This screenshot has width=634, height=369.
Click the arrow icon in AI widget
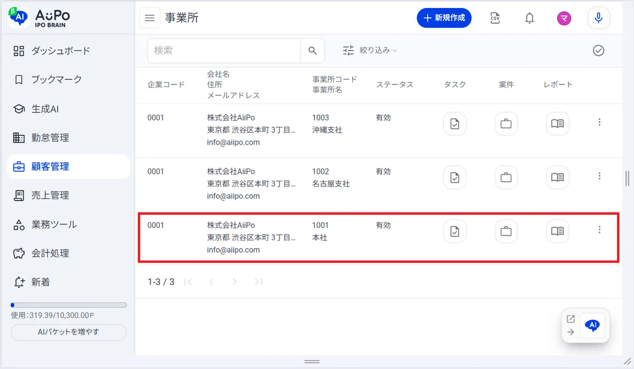click(x=571, y=332)
